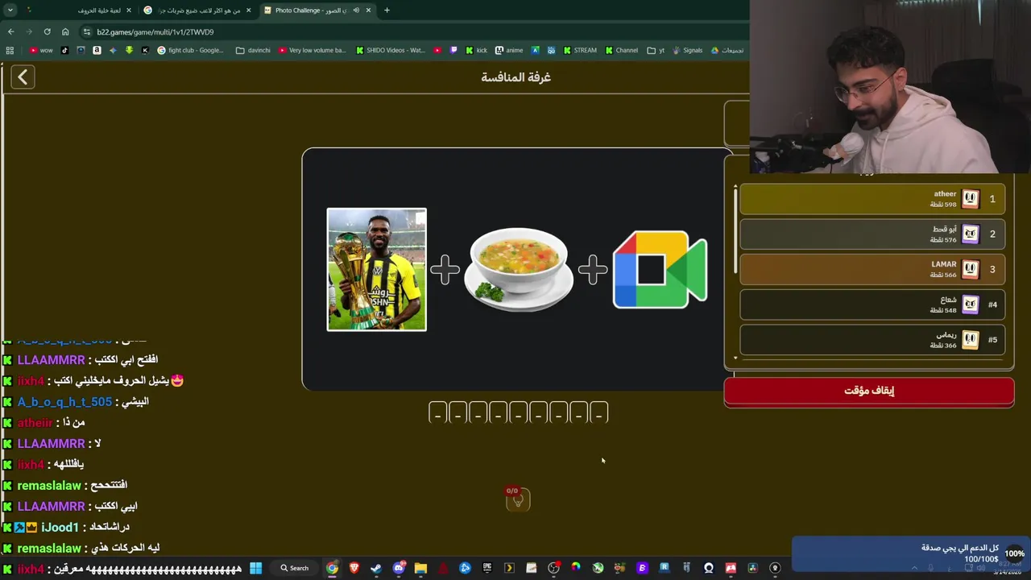Open the 'wow' YouTube bookmark

tap(41, 50)
